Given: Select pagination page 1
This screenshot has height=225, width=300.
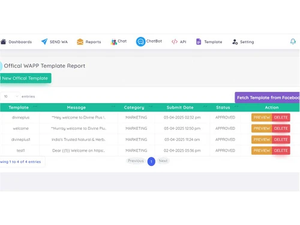Looking at the screenshot, I should (151, 161).
